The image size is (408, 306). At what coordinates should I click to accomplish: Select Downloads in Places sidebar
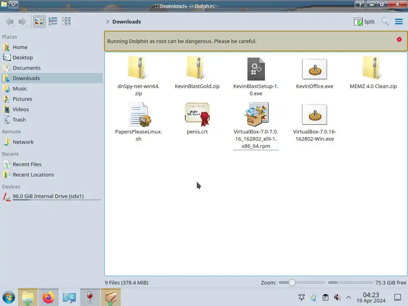pos(51,78)
